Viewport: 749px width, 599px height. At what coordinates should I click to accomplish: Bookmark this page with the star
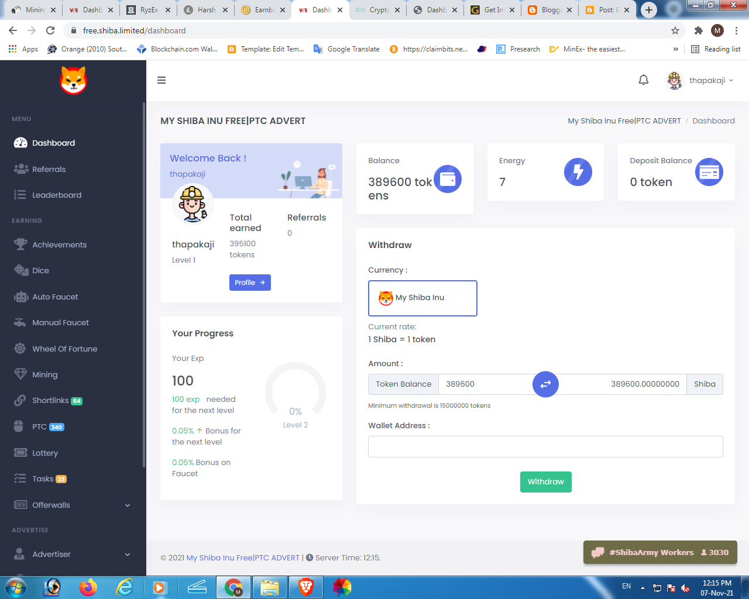coord(675,30)
